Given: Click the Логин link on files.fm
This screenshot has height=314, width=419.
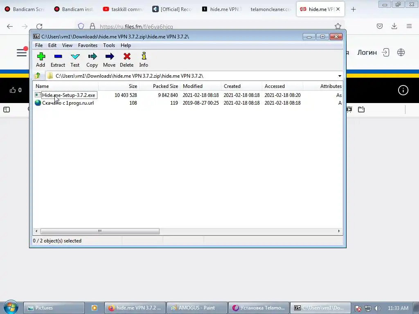Looking at the screenshot, I should pos(367,52).
